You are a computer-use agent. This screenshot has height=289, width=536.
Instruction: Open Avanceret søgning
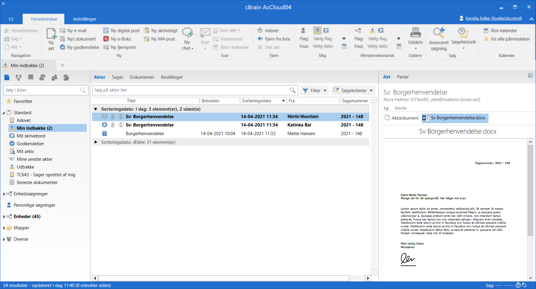(x=439, y=39)
